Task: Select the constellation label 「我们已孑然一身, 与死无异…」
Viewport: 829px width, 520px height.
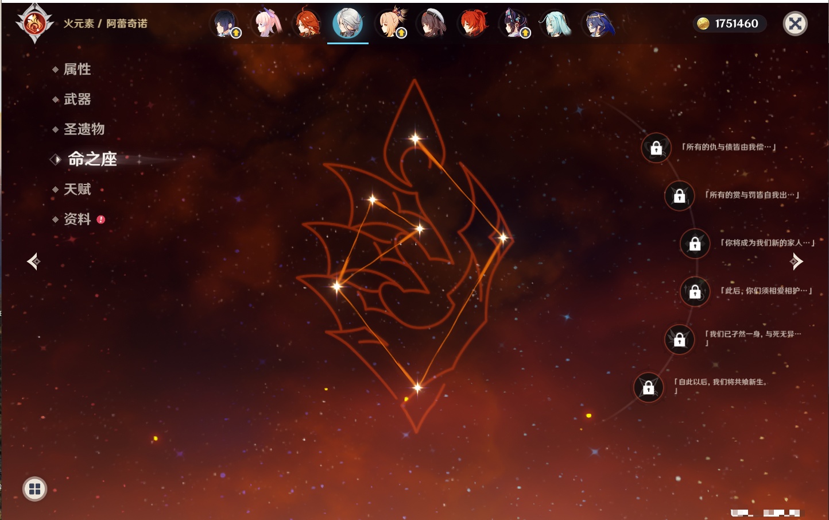Action: point(753,338)
